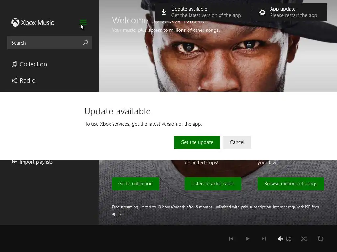The height and width of the screenshot is (252, 337).
Task: Click the Xbox logo icon
Action: click(15, 23)
